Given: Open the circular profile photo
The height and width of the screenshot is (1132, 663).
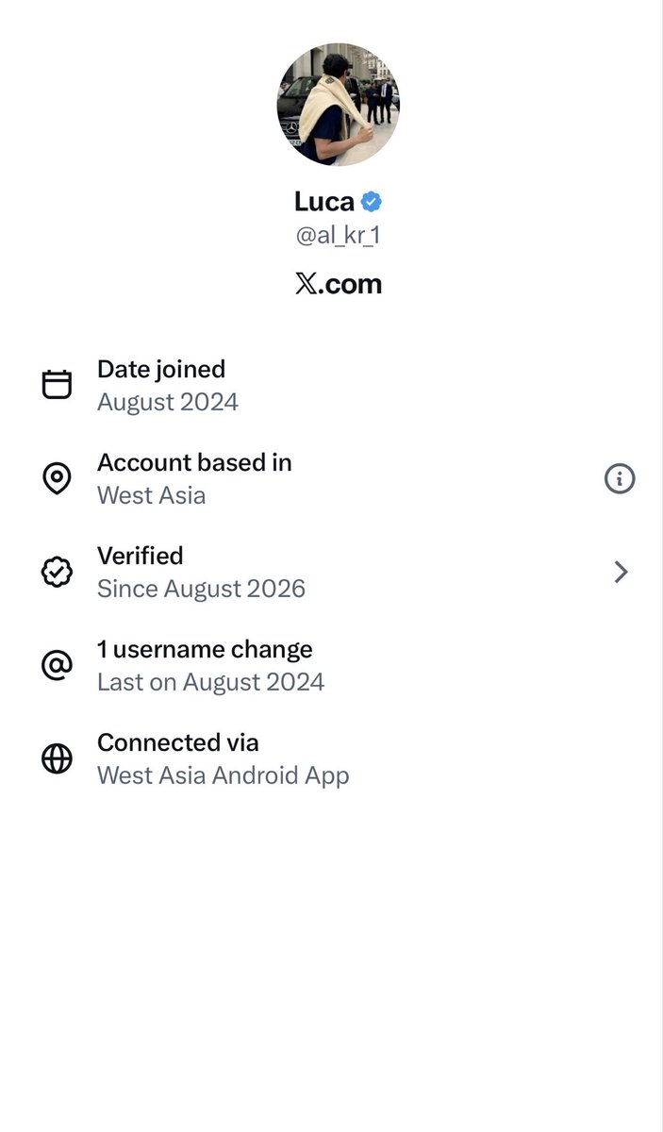Looking at the screenshot, I should 338,104.
